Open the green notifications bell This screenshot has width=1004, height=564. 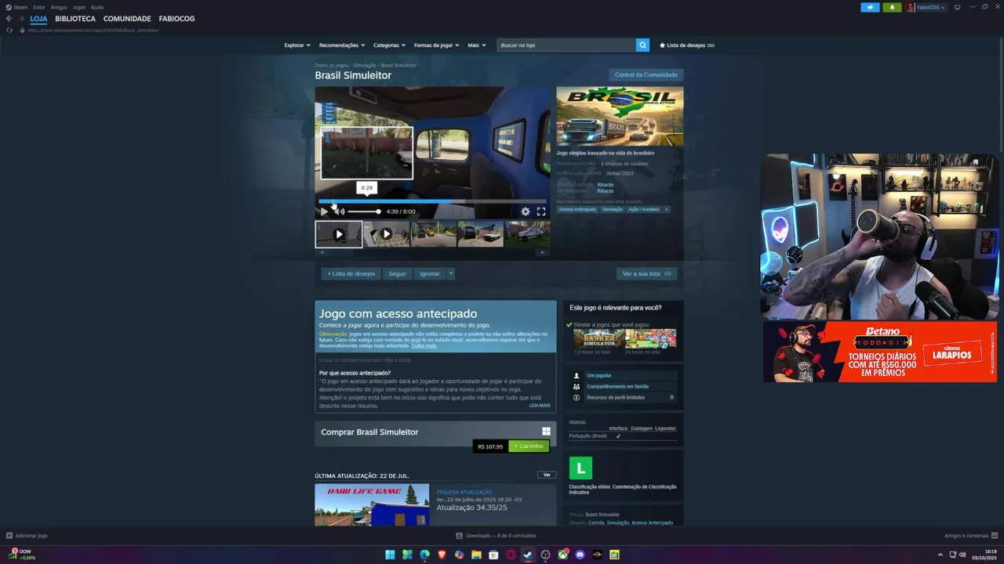click(x=892, y=7)
